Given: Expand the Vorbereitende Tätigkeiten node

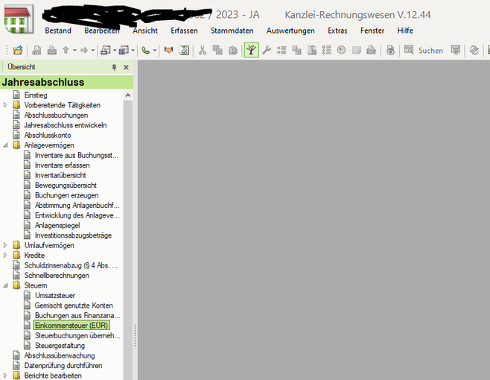Looking at the screenshot, I should [6, 105].
